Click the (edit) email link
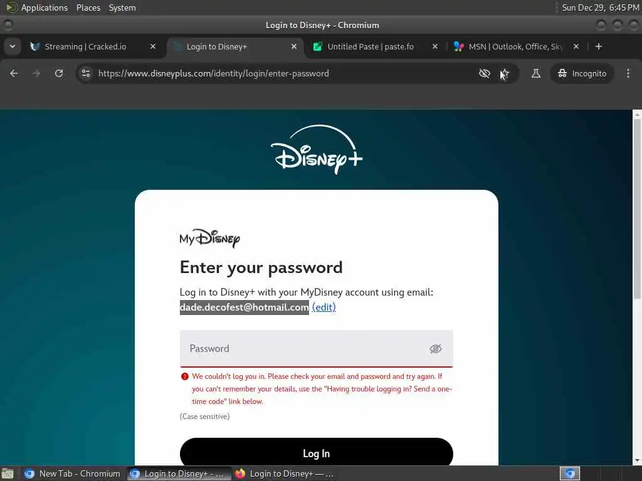 coord(324,307)
